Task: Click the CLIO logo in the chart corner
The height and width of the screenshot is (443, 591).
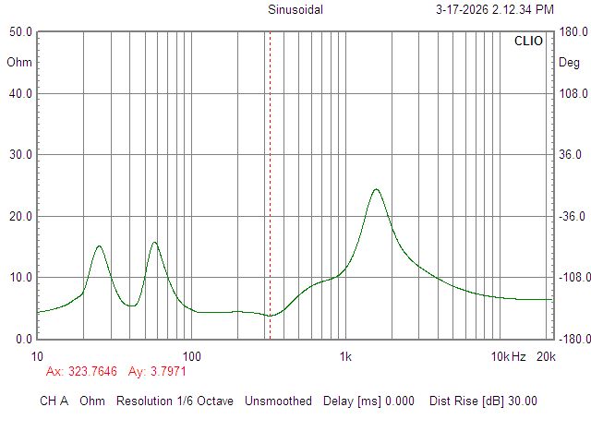Action: (x=531, y=42)
